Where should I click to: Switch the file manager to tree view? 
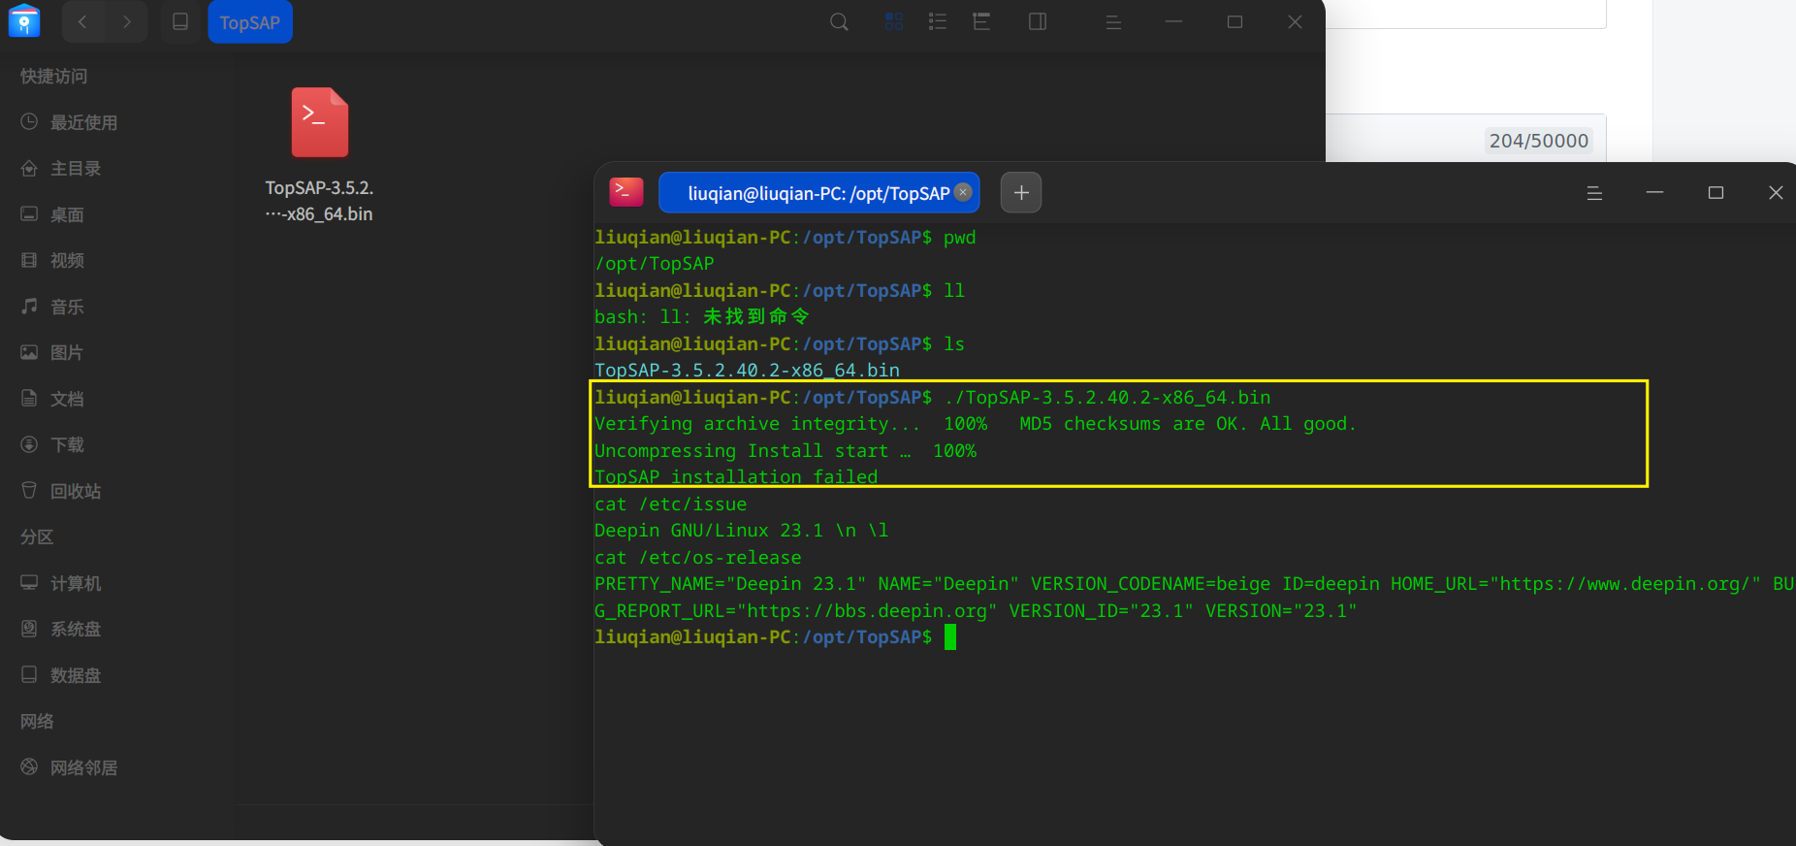[981, 21]
